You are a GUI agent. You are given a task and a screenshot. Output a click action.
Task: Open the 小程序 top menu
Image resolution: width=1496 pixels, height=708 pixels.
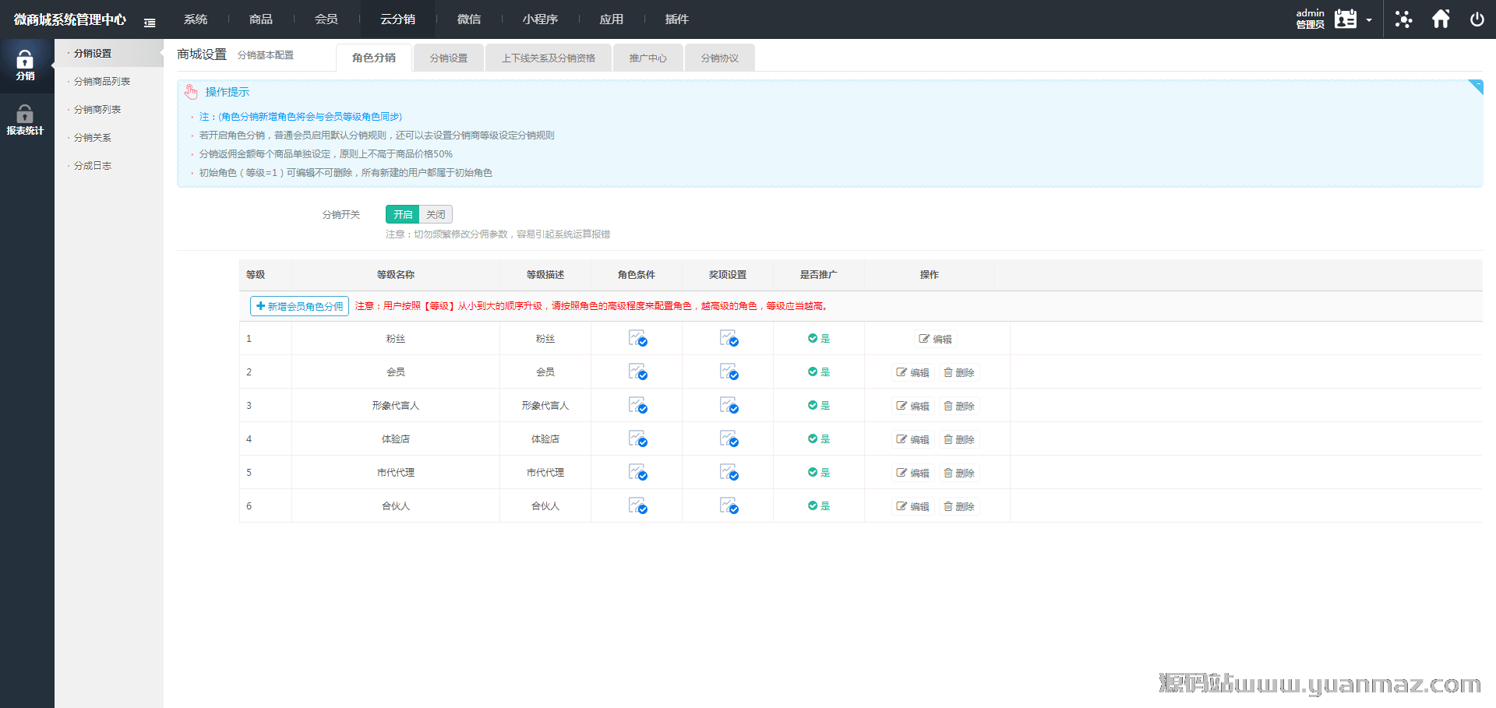pos(540,19)
